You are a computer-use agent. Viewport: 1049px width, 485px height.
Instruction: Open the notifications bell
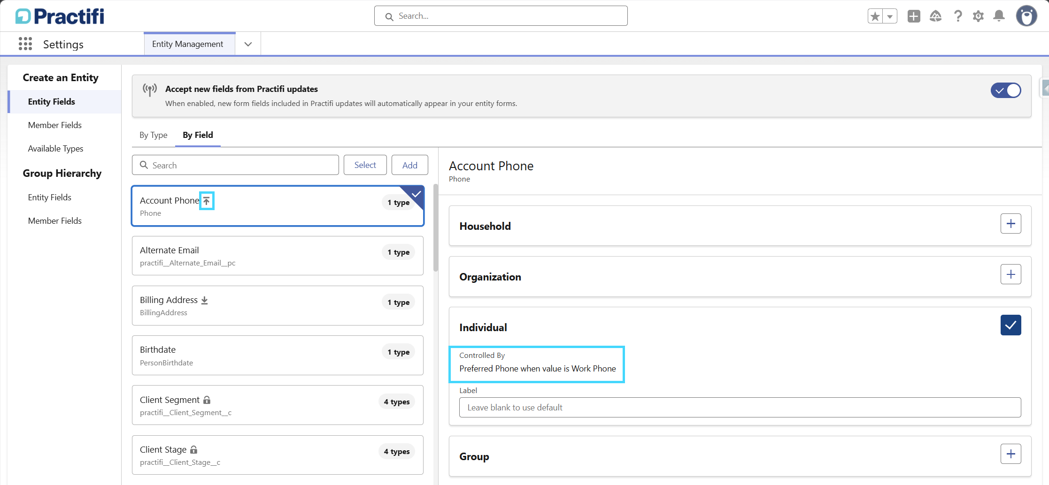[x=999, y=16]
